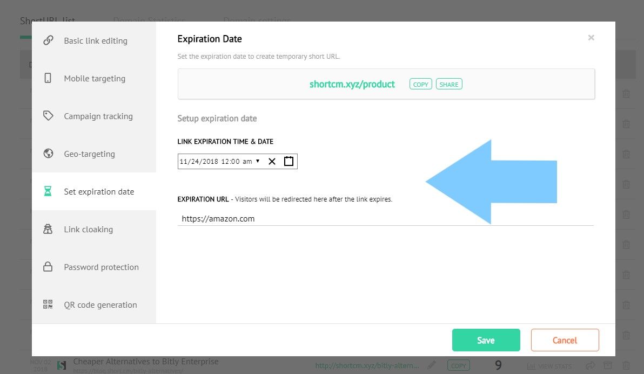Click the forward-share arrow icon near View Stats
Viewport: 644px width, 374px height.
point(591,365)
